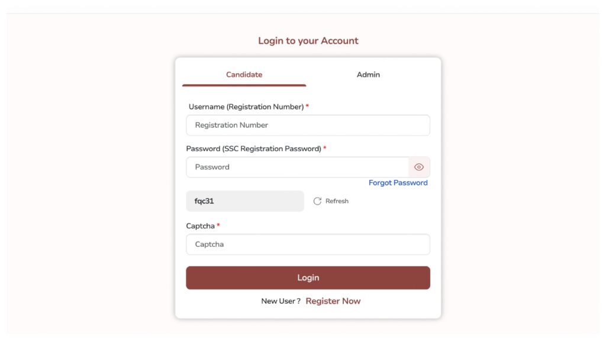Switch to the Admin tab

368,75
